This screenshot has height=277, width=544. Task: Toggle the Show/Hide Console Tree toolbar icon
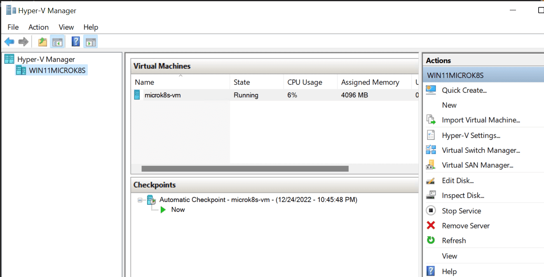coord(57,42)
